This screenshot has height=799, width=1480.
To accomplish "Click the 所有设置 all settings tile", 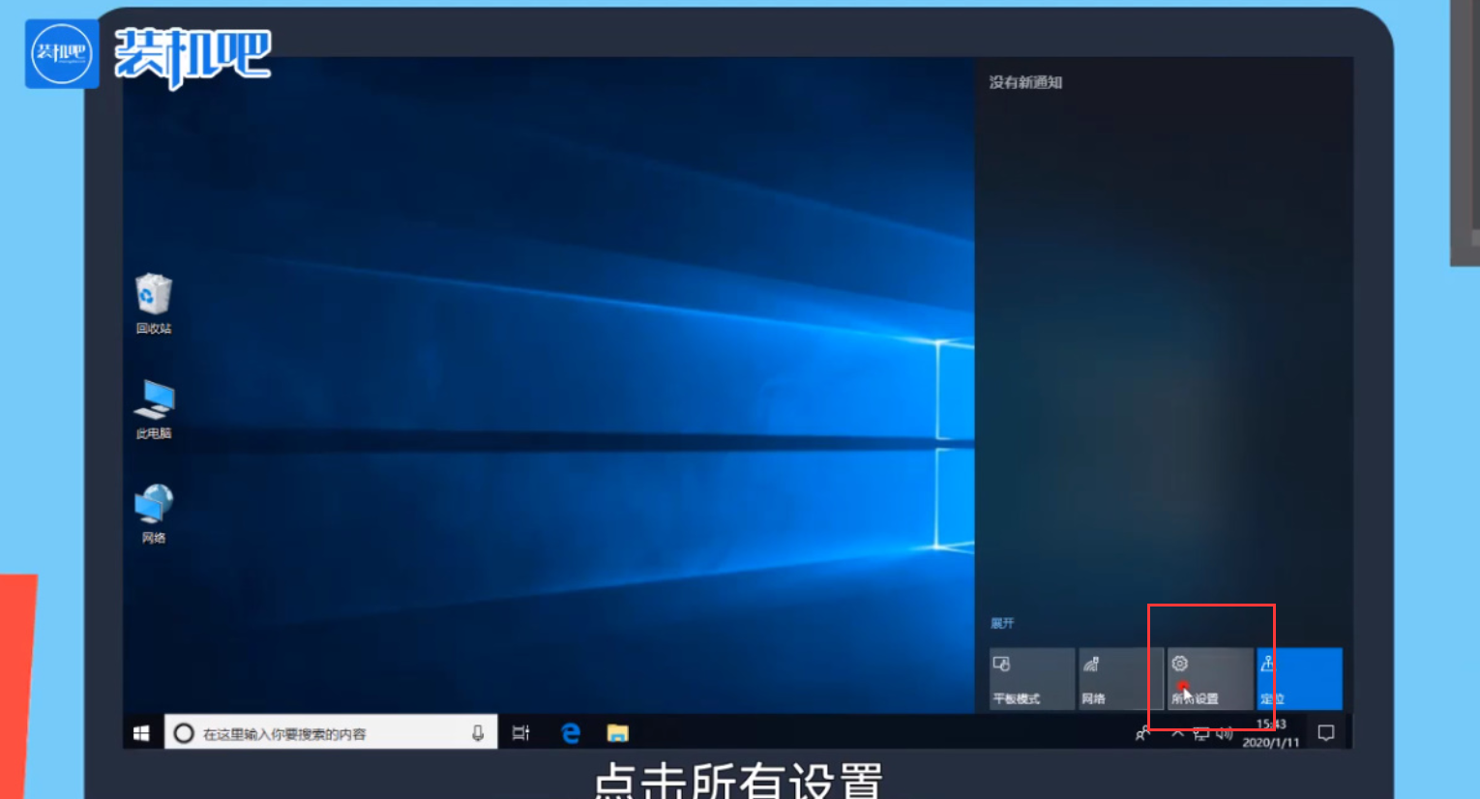I will pos(1209,679).
